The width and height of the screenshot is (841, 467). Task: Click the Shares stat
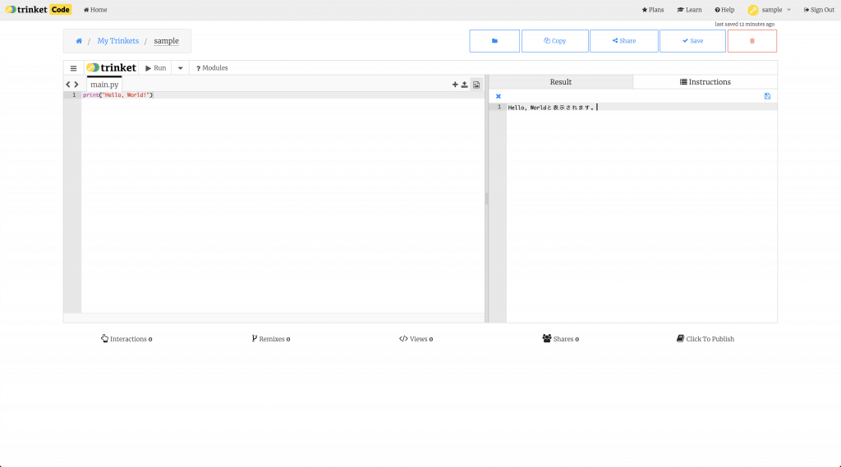[x=560, y=339]
